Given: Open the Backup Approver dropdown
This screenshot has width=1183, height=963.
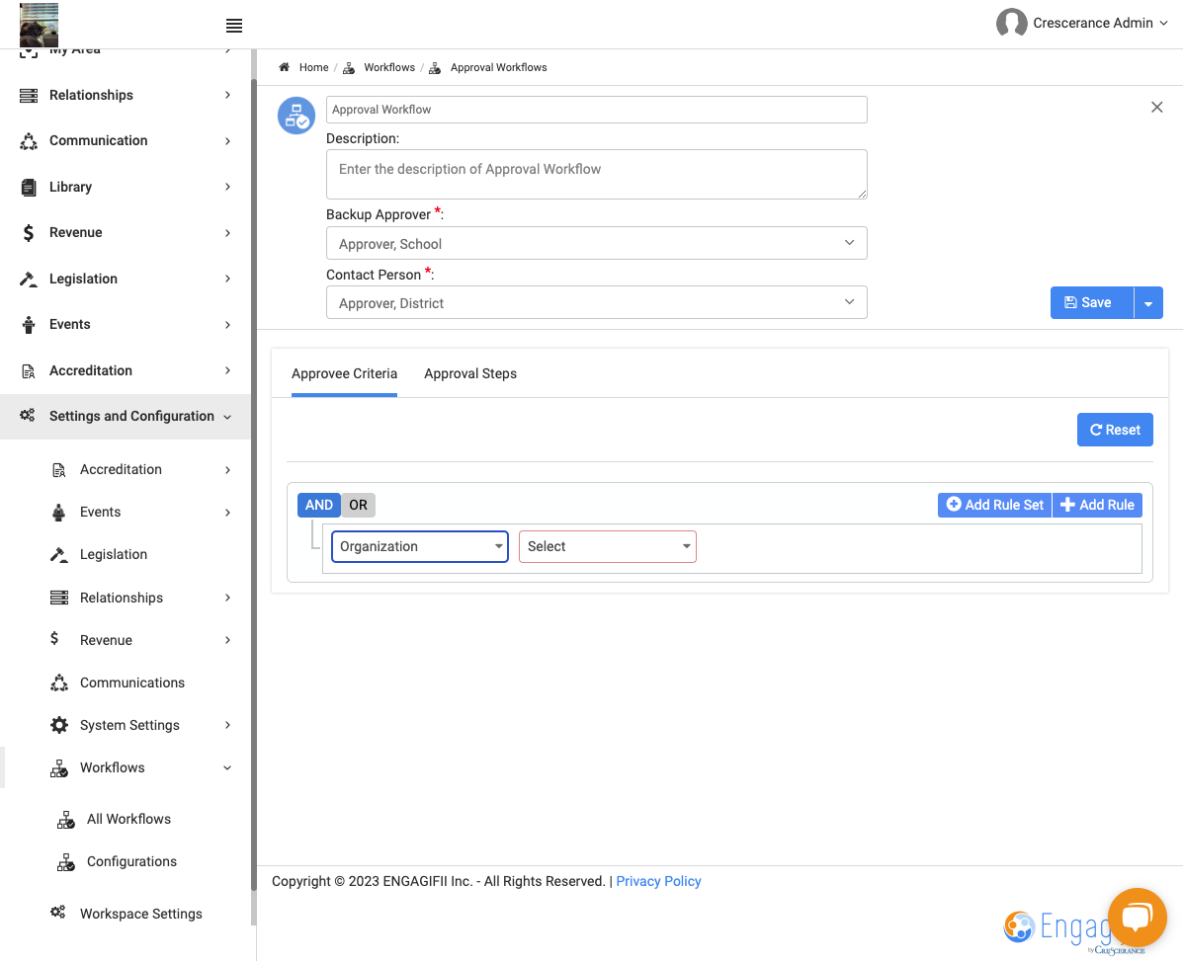Looking at the screenshot, I should pyautogui.click(x=596, y=243).
